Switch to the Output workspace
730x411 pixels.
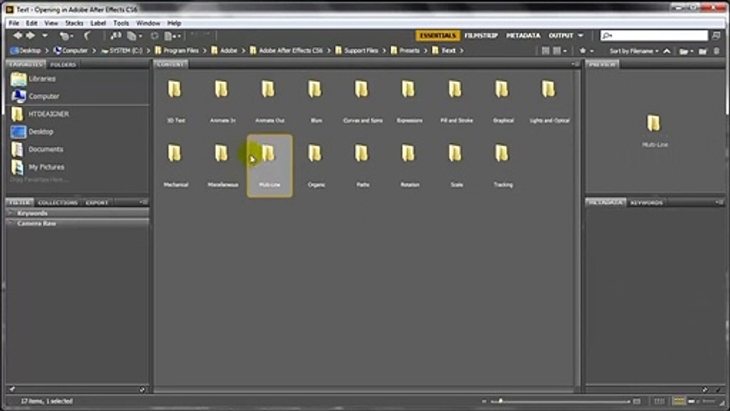pyautogui.click(x=561, y=35)
